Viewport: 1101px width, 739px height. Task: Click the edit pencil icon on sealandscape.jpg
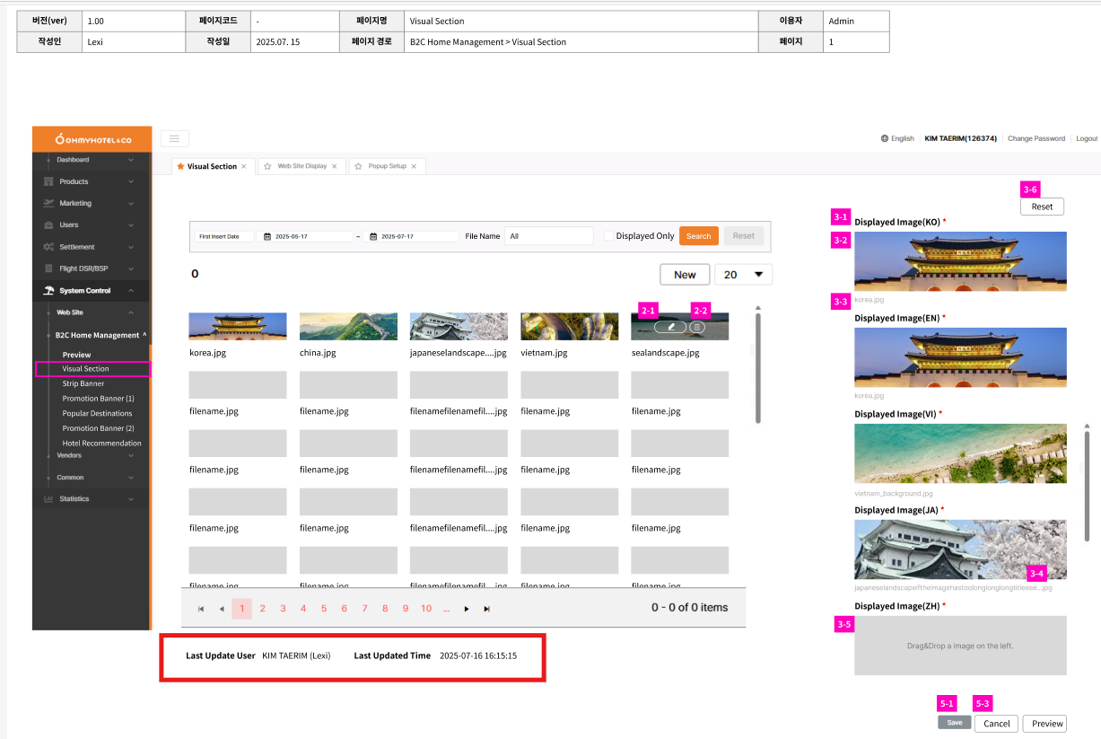(670, 328)
